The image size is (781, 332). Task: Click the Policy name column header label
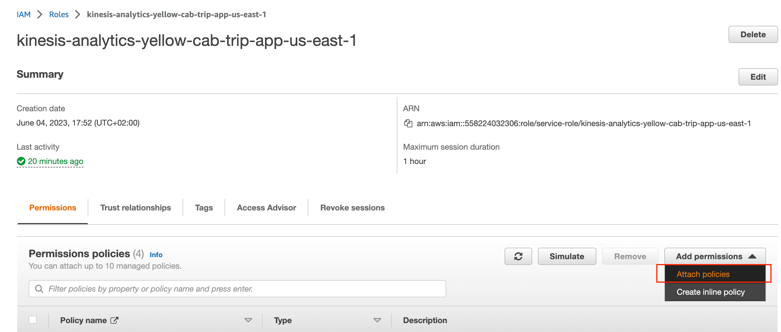[83, 320]
